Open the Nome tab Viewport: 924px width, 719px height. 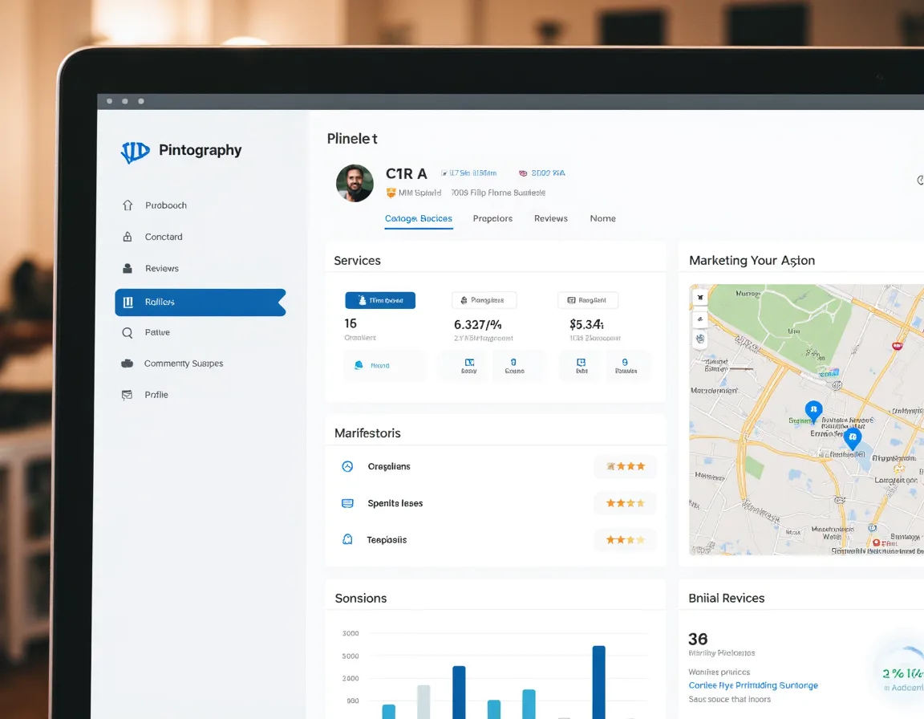pos(603,218)
